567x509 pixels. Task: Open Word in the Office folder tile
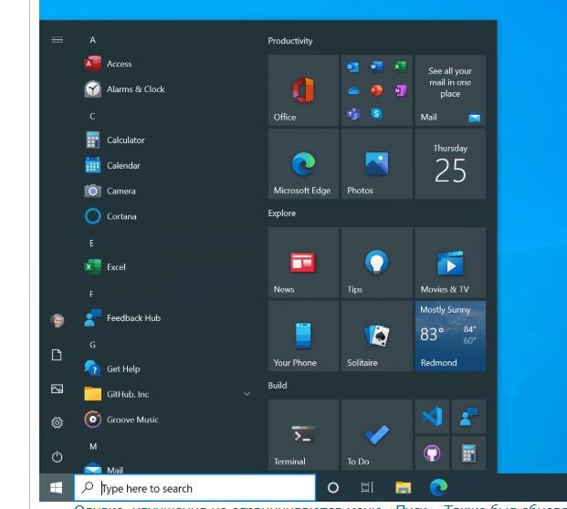click(377, 67)
